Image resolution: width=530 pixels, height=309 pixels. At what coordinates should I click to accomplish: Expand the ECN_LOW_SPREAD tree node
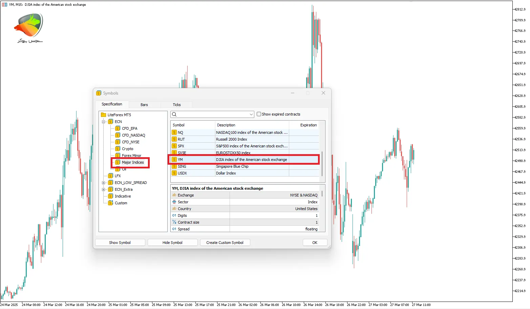tap(104, 183)
